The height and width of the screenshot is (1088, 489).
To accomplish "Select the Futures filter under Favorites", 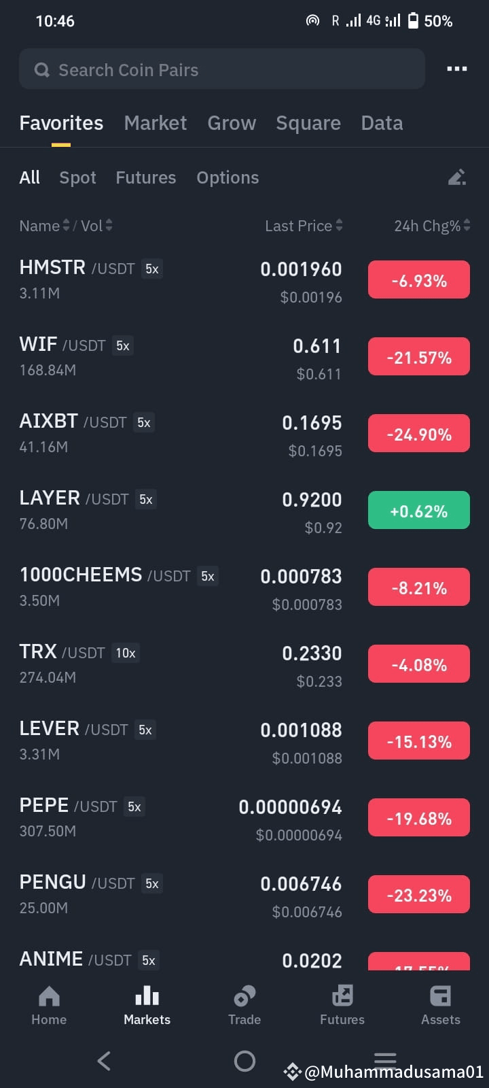I will tap(145, 177).
